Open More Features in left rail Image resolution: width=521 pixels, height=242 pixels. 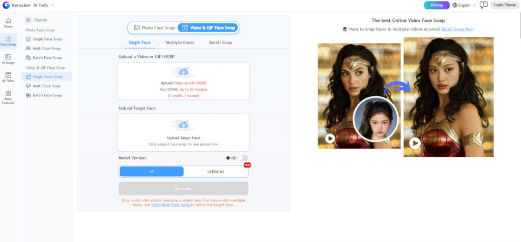point(8,97)
